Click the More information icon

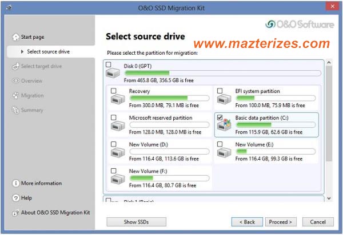(16, 183)
